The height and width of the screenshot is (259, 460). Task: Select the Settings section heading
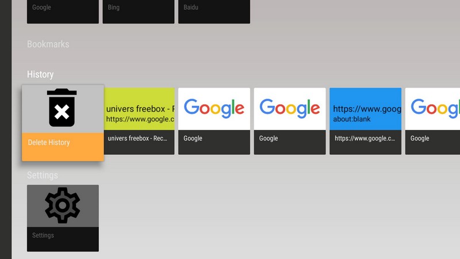point(43,176)
